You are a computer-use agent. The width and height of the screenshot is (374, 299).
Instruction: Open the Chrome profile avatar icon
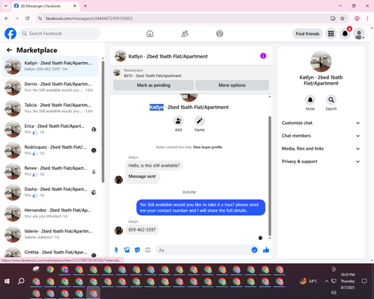[357, 19]
